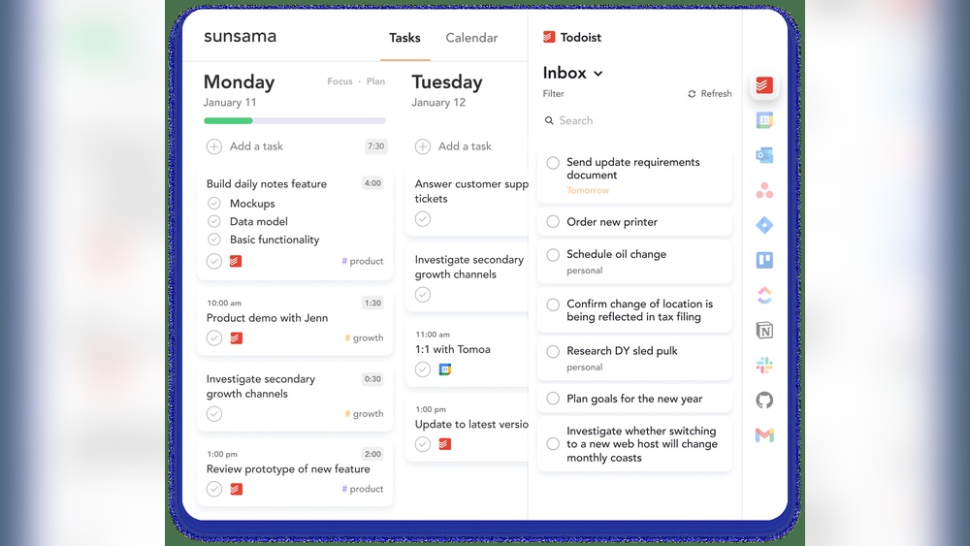The image size is (970, 546).
Task: Click Monday's 7:30 total planned time badge
Action: pos(376,146)
